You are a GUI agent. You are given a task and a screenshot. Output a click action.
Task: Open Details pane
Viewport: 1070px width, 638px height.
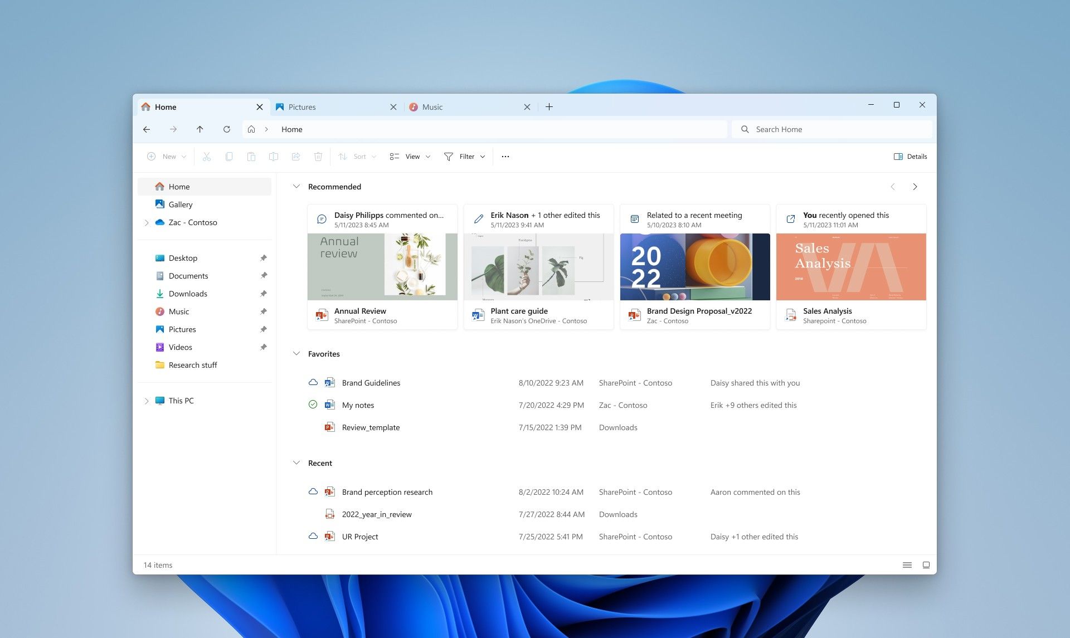click(x=911, y=157)
